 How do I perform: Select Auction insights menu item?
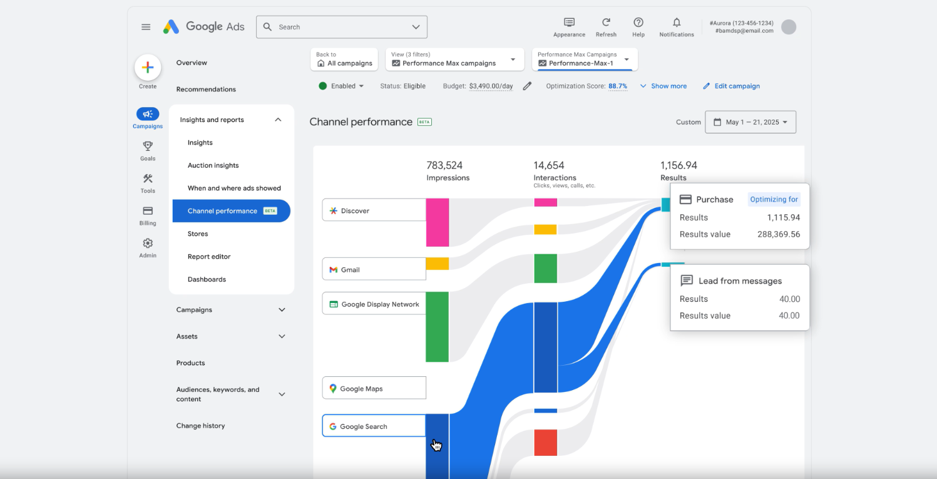click(213, 165)
